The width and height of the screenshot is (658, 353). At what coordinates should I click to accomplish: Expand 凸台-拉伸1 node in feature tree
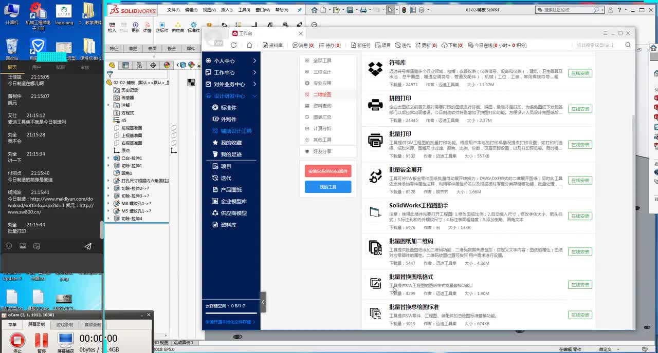pos(108,158)
